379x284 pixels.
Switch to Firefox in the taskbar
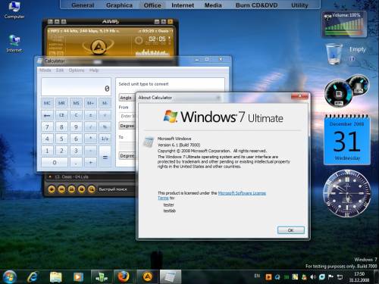point(124,276)
